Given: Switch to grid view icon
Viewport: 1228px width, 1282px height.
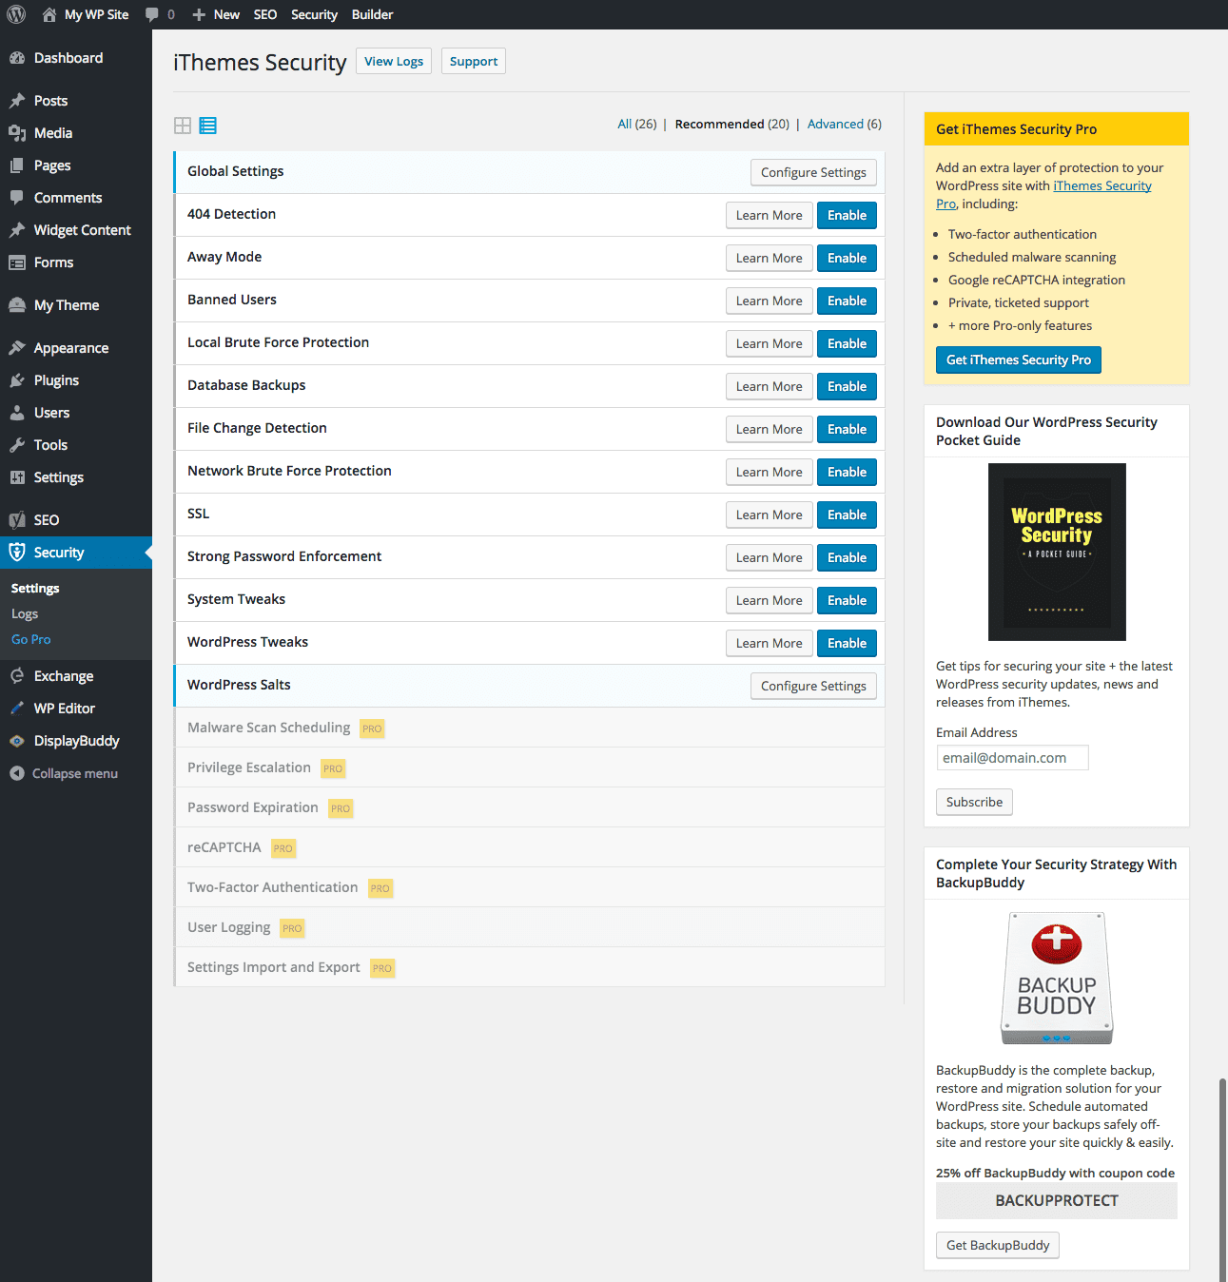Looking at the screenshot, I should click(183, 126).
